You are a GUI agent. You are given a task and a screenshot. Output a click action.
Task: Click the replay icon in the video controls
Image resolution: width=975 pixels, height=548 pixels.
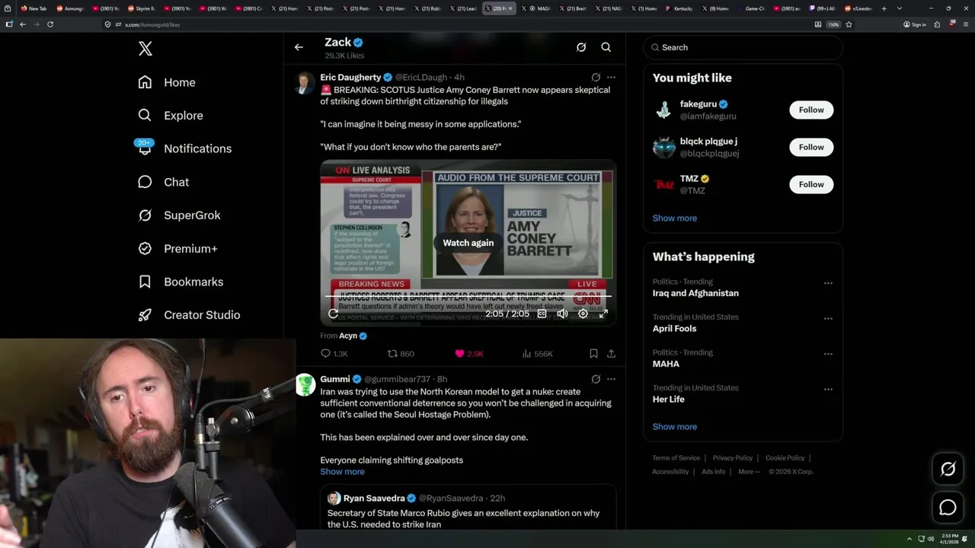tap(334, 314)
